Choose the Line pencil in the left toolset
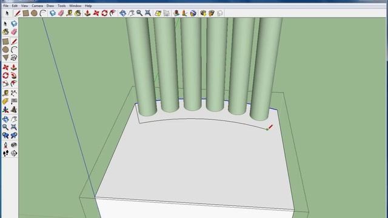 [14, 42]
